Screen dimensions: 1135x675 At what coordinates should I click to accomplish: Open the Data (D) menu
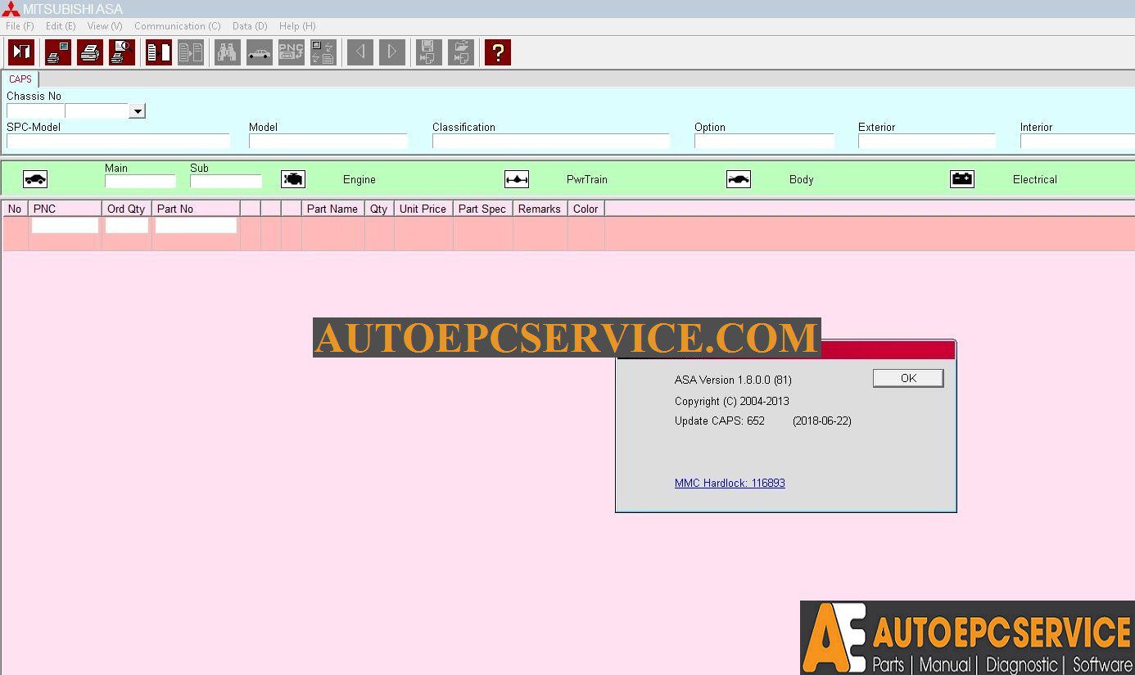250,26
